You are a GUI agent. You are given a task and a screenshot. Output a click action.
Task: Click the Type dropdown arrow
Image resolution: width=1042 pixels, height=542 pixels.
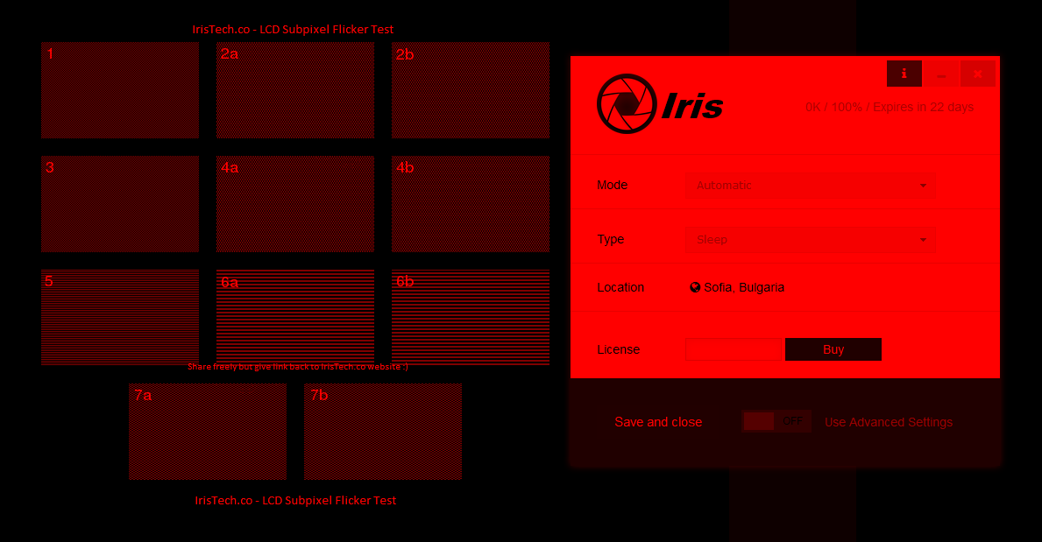click(x=923, y=241)
